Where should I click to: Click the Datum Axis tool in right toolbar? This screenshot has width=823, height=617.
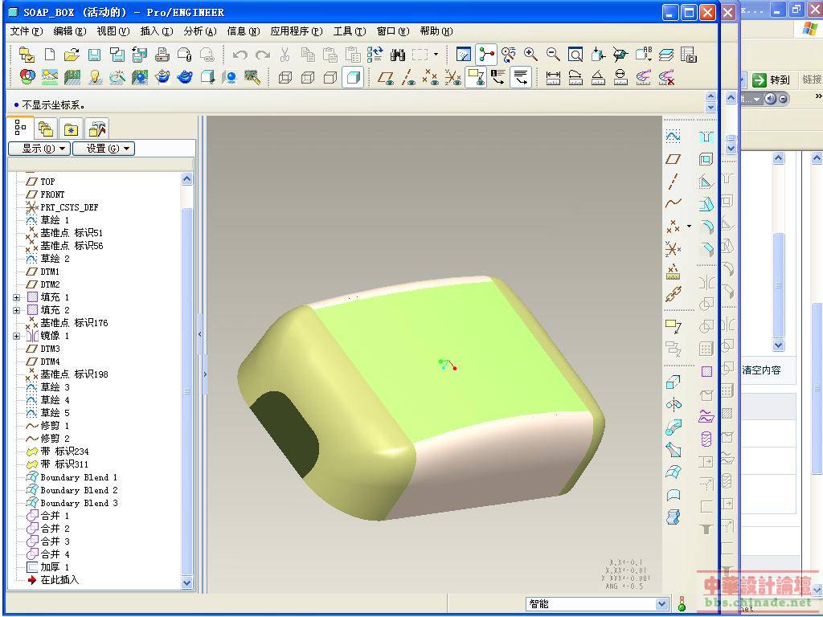click(x=674, y=182)
